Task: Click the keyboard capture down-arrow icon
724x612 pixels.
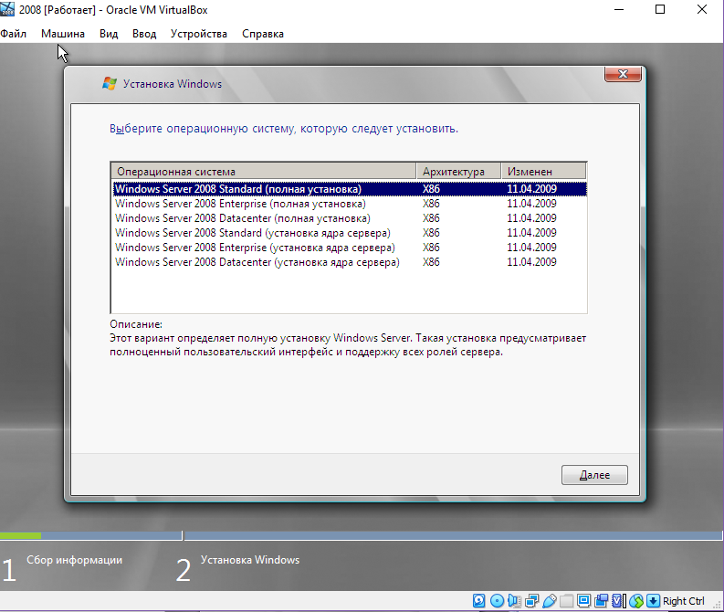Action: pyautogui.click(x=654, y=600)
